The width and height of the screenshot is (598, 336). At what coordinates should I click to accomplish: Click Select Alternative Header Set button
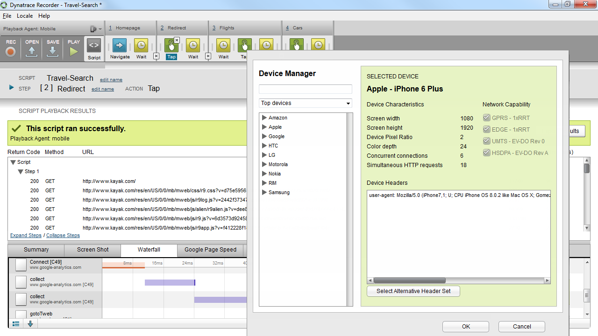click(413, 291)
